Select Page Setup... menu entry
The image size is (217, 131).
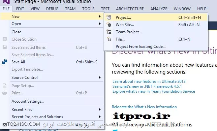(x=52, y=86)
